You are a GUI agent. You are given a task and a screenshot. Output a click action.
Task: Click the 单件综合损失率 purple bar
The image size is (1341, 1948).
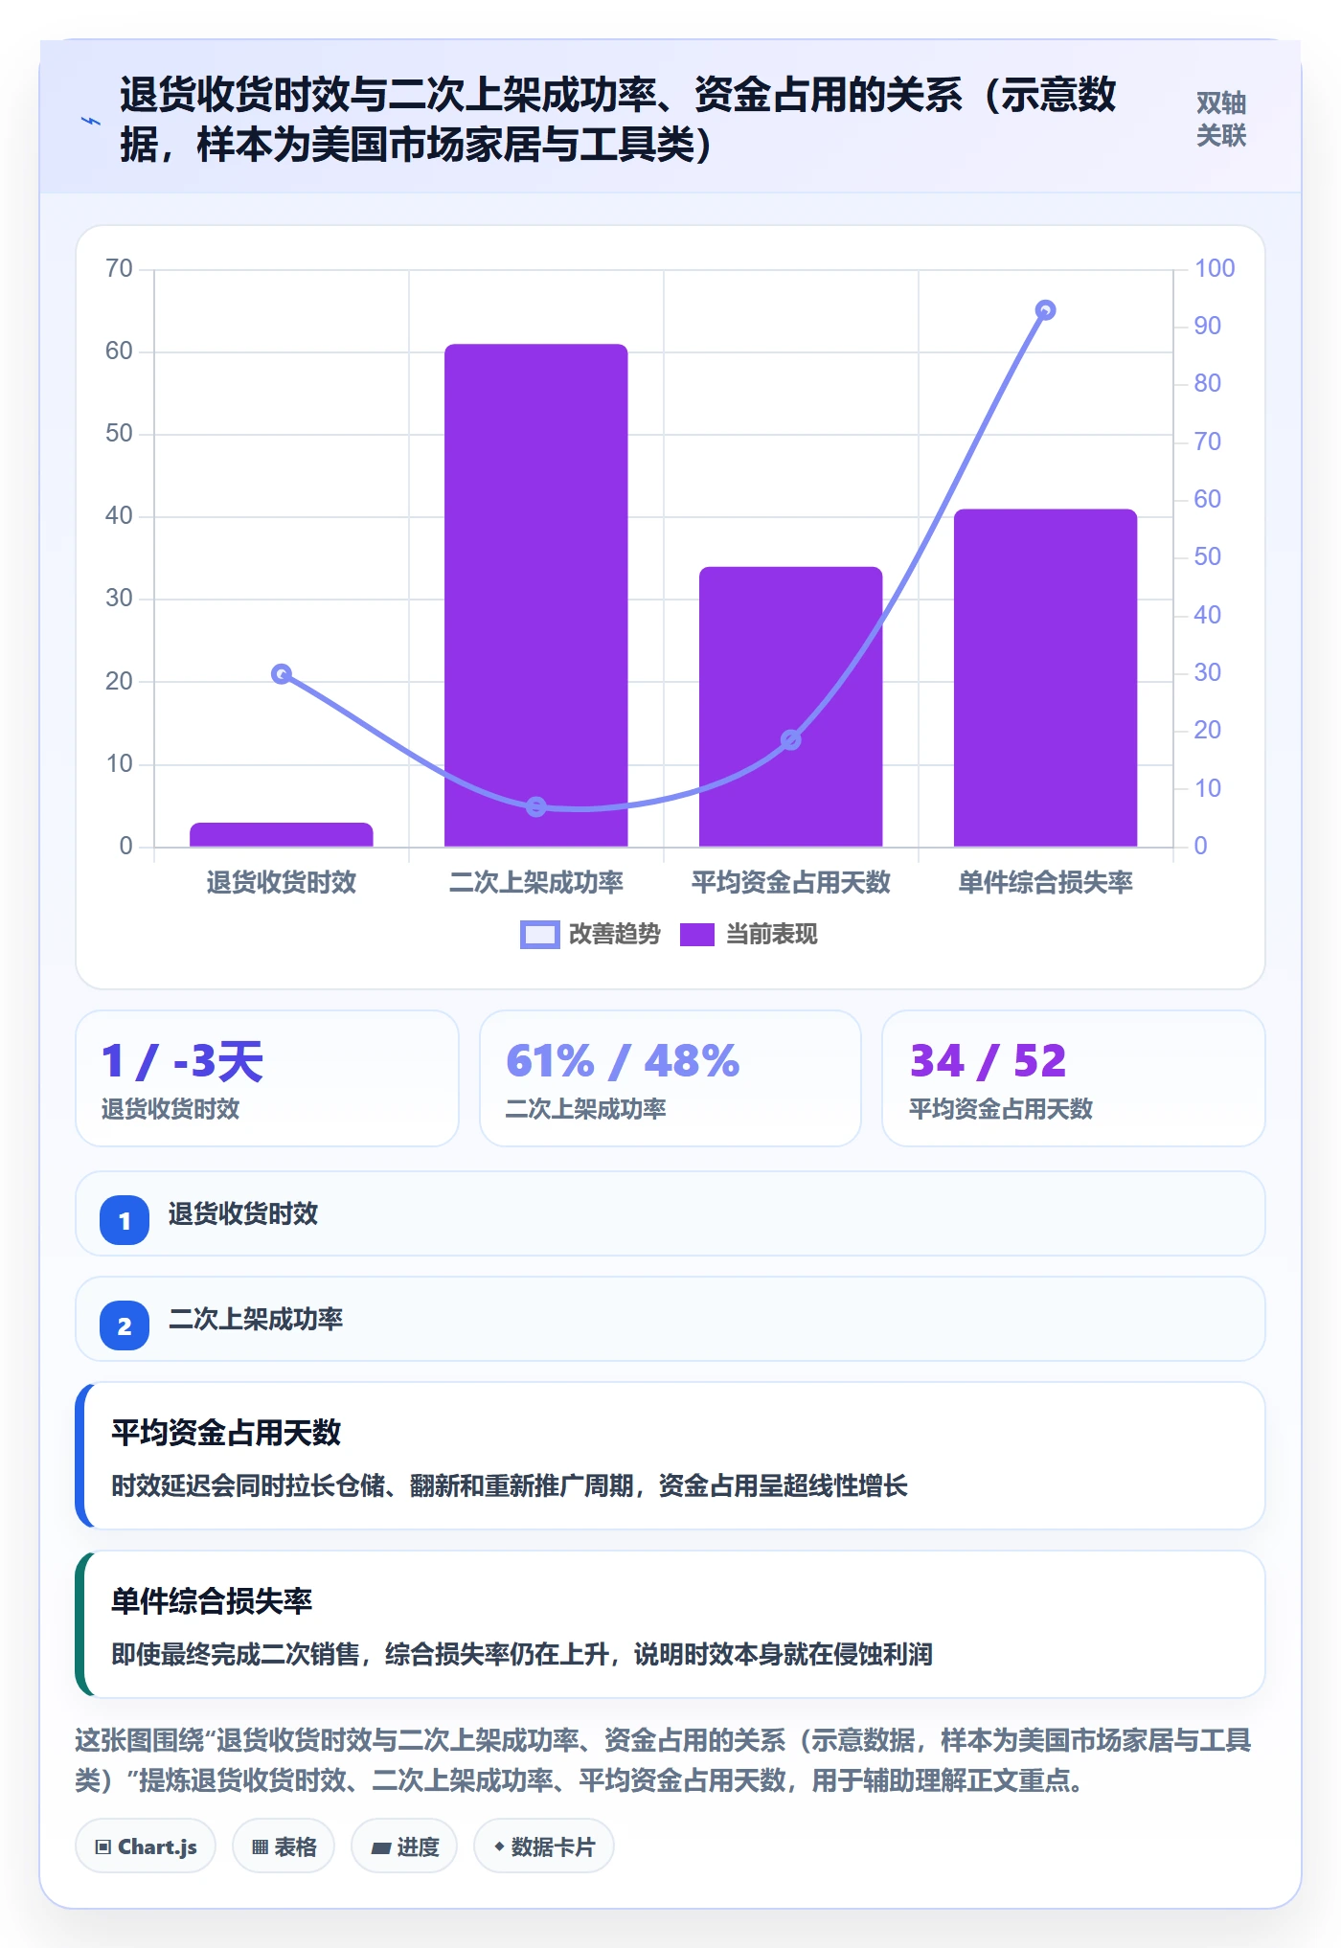(1045, 678)
